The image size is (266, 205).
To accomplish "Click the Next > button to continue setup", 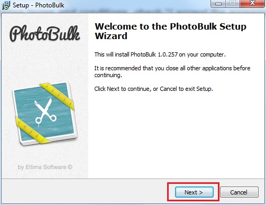I will 194,192.
